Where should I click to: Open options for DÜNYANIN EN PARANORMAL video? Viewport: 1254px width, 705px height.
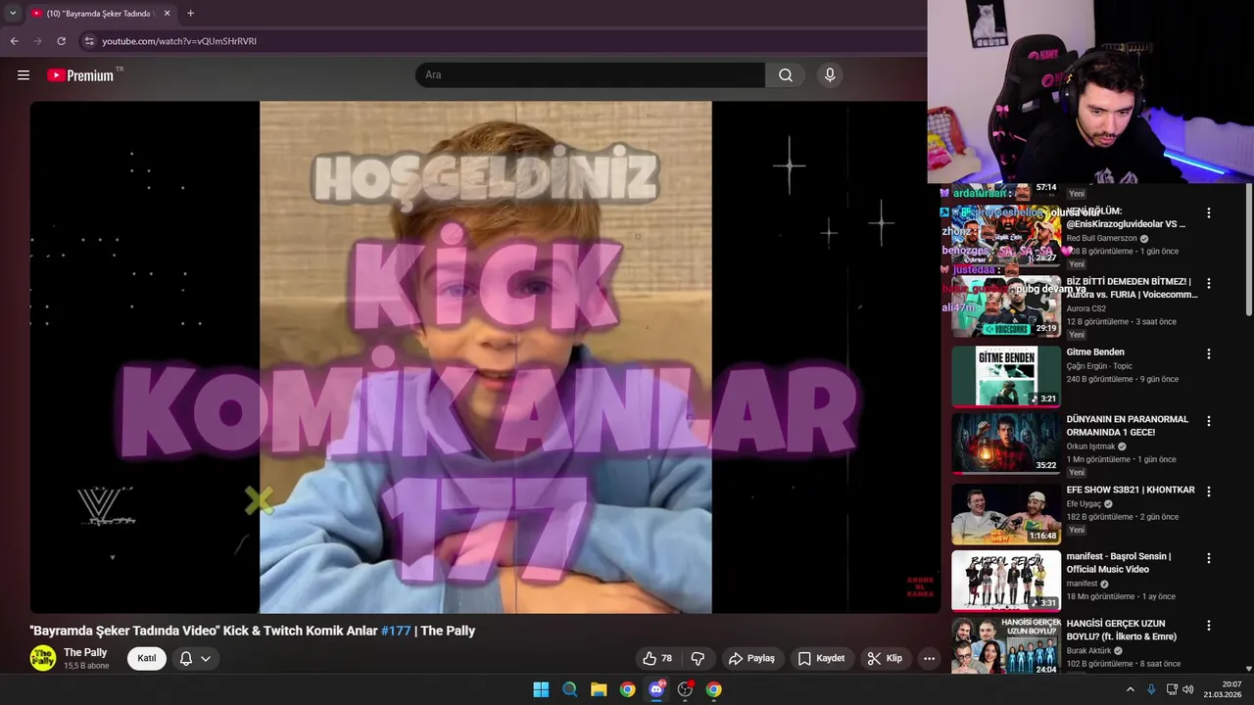tap(1209, 421)
